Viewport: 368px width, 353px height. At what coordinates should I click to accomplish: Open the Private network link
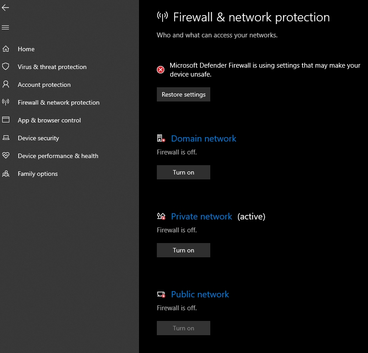pyautogui.click(x=201, y=216)
